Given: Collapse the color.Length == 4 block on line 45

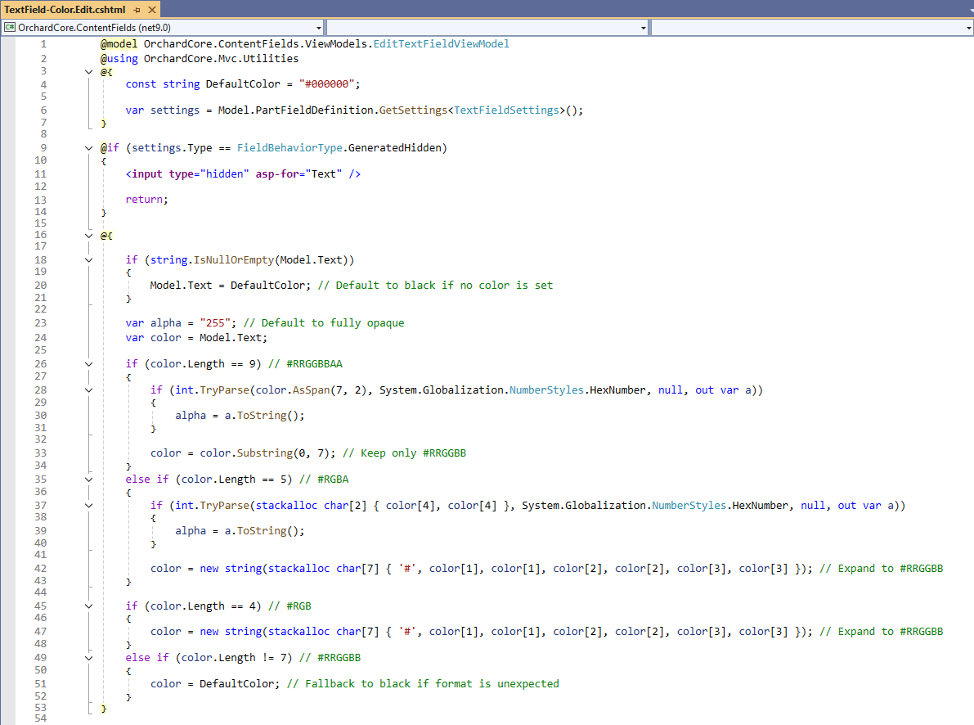Looking at the screenshot, I should [x=89, y=606].
